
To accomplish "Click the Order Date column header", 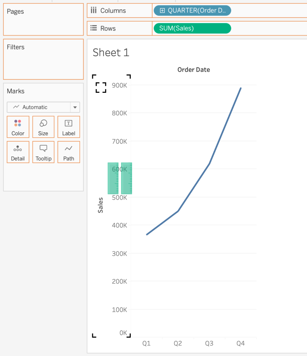I will click(194, 70).
